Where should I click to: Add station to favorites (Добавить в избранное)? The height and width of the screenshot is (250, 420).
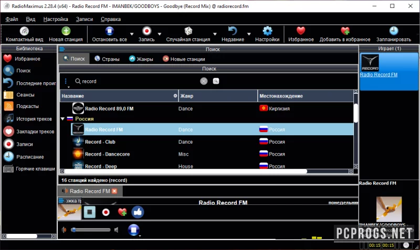pyautogui.click(x=345, y=34)
